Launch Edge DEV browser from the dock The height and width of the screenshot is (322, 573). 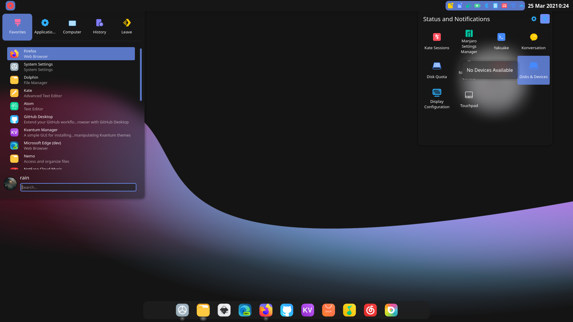(245, 310)
